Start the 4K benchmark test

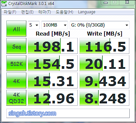click(x=16, y=80)
